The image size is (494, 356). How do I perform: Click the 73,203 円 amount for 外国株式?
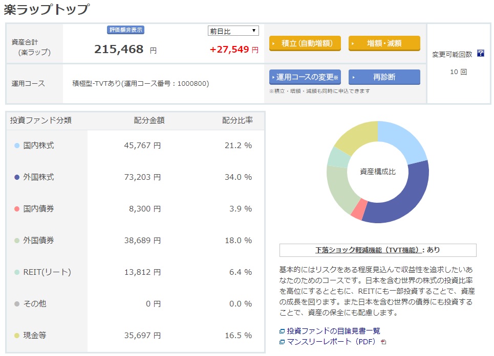142,177
